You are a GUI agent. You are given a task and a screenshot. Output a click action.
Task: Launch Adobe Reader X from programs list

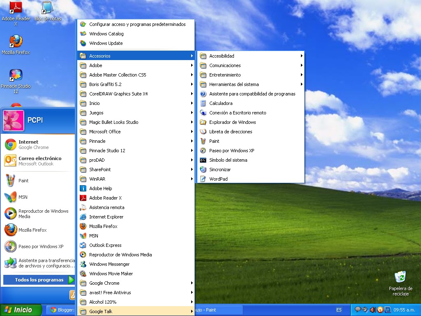pos(136,198)
